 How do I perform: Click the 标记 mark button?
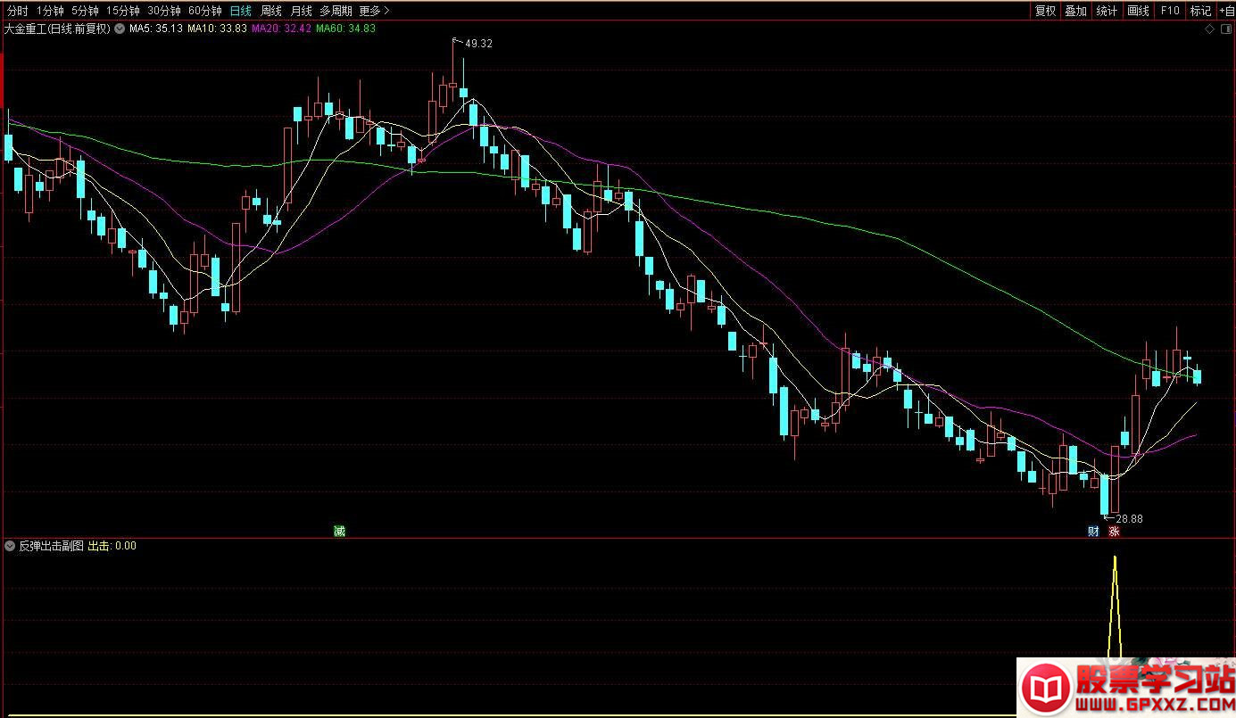point(1200,11)
